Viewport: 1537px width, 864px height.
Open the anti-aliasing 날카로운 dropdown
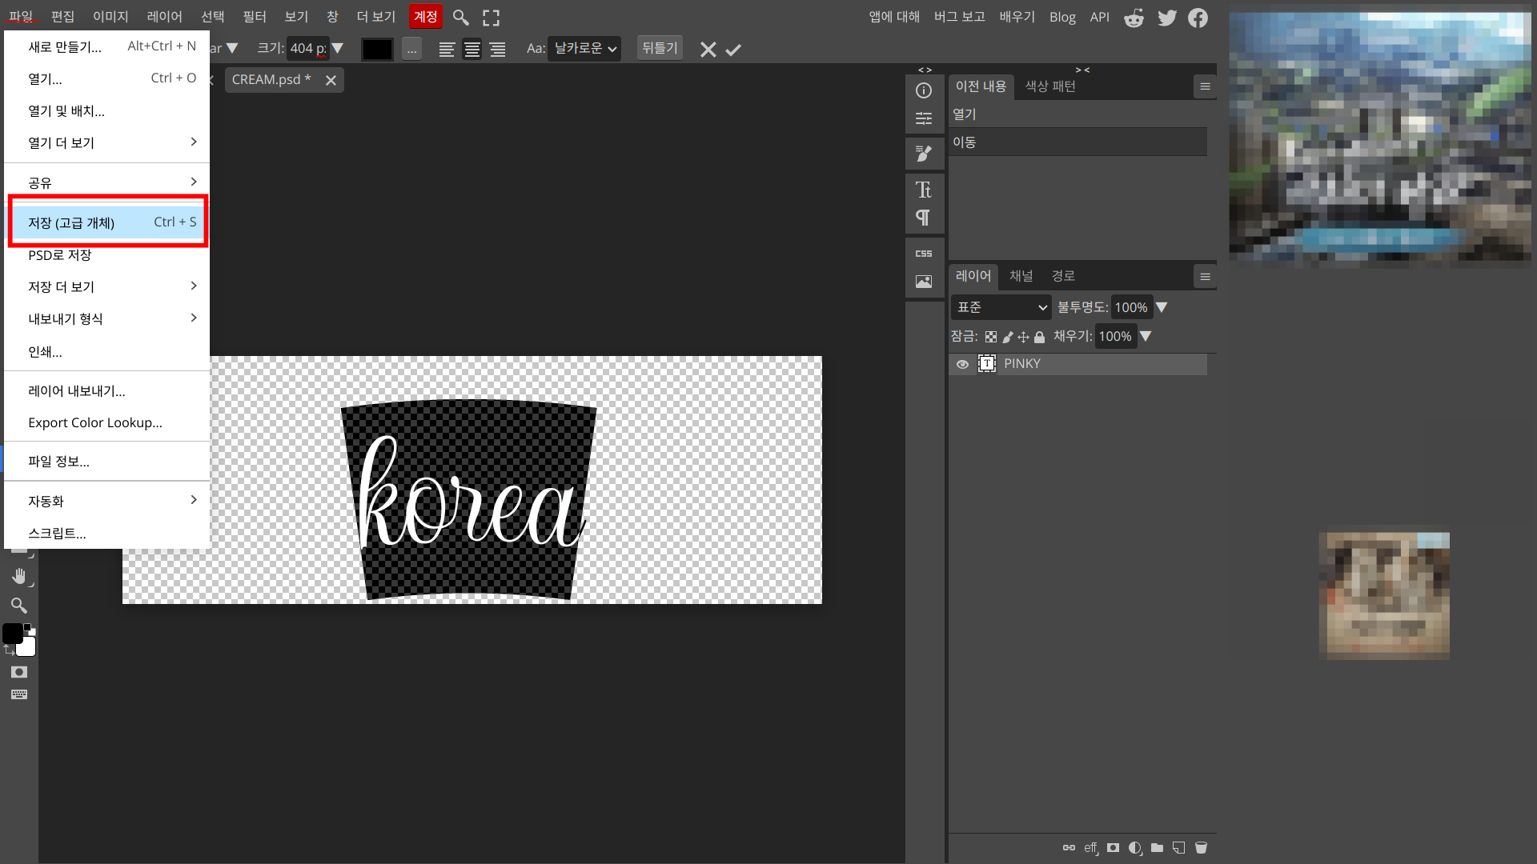coord(585,49)
